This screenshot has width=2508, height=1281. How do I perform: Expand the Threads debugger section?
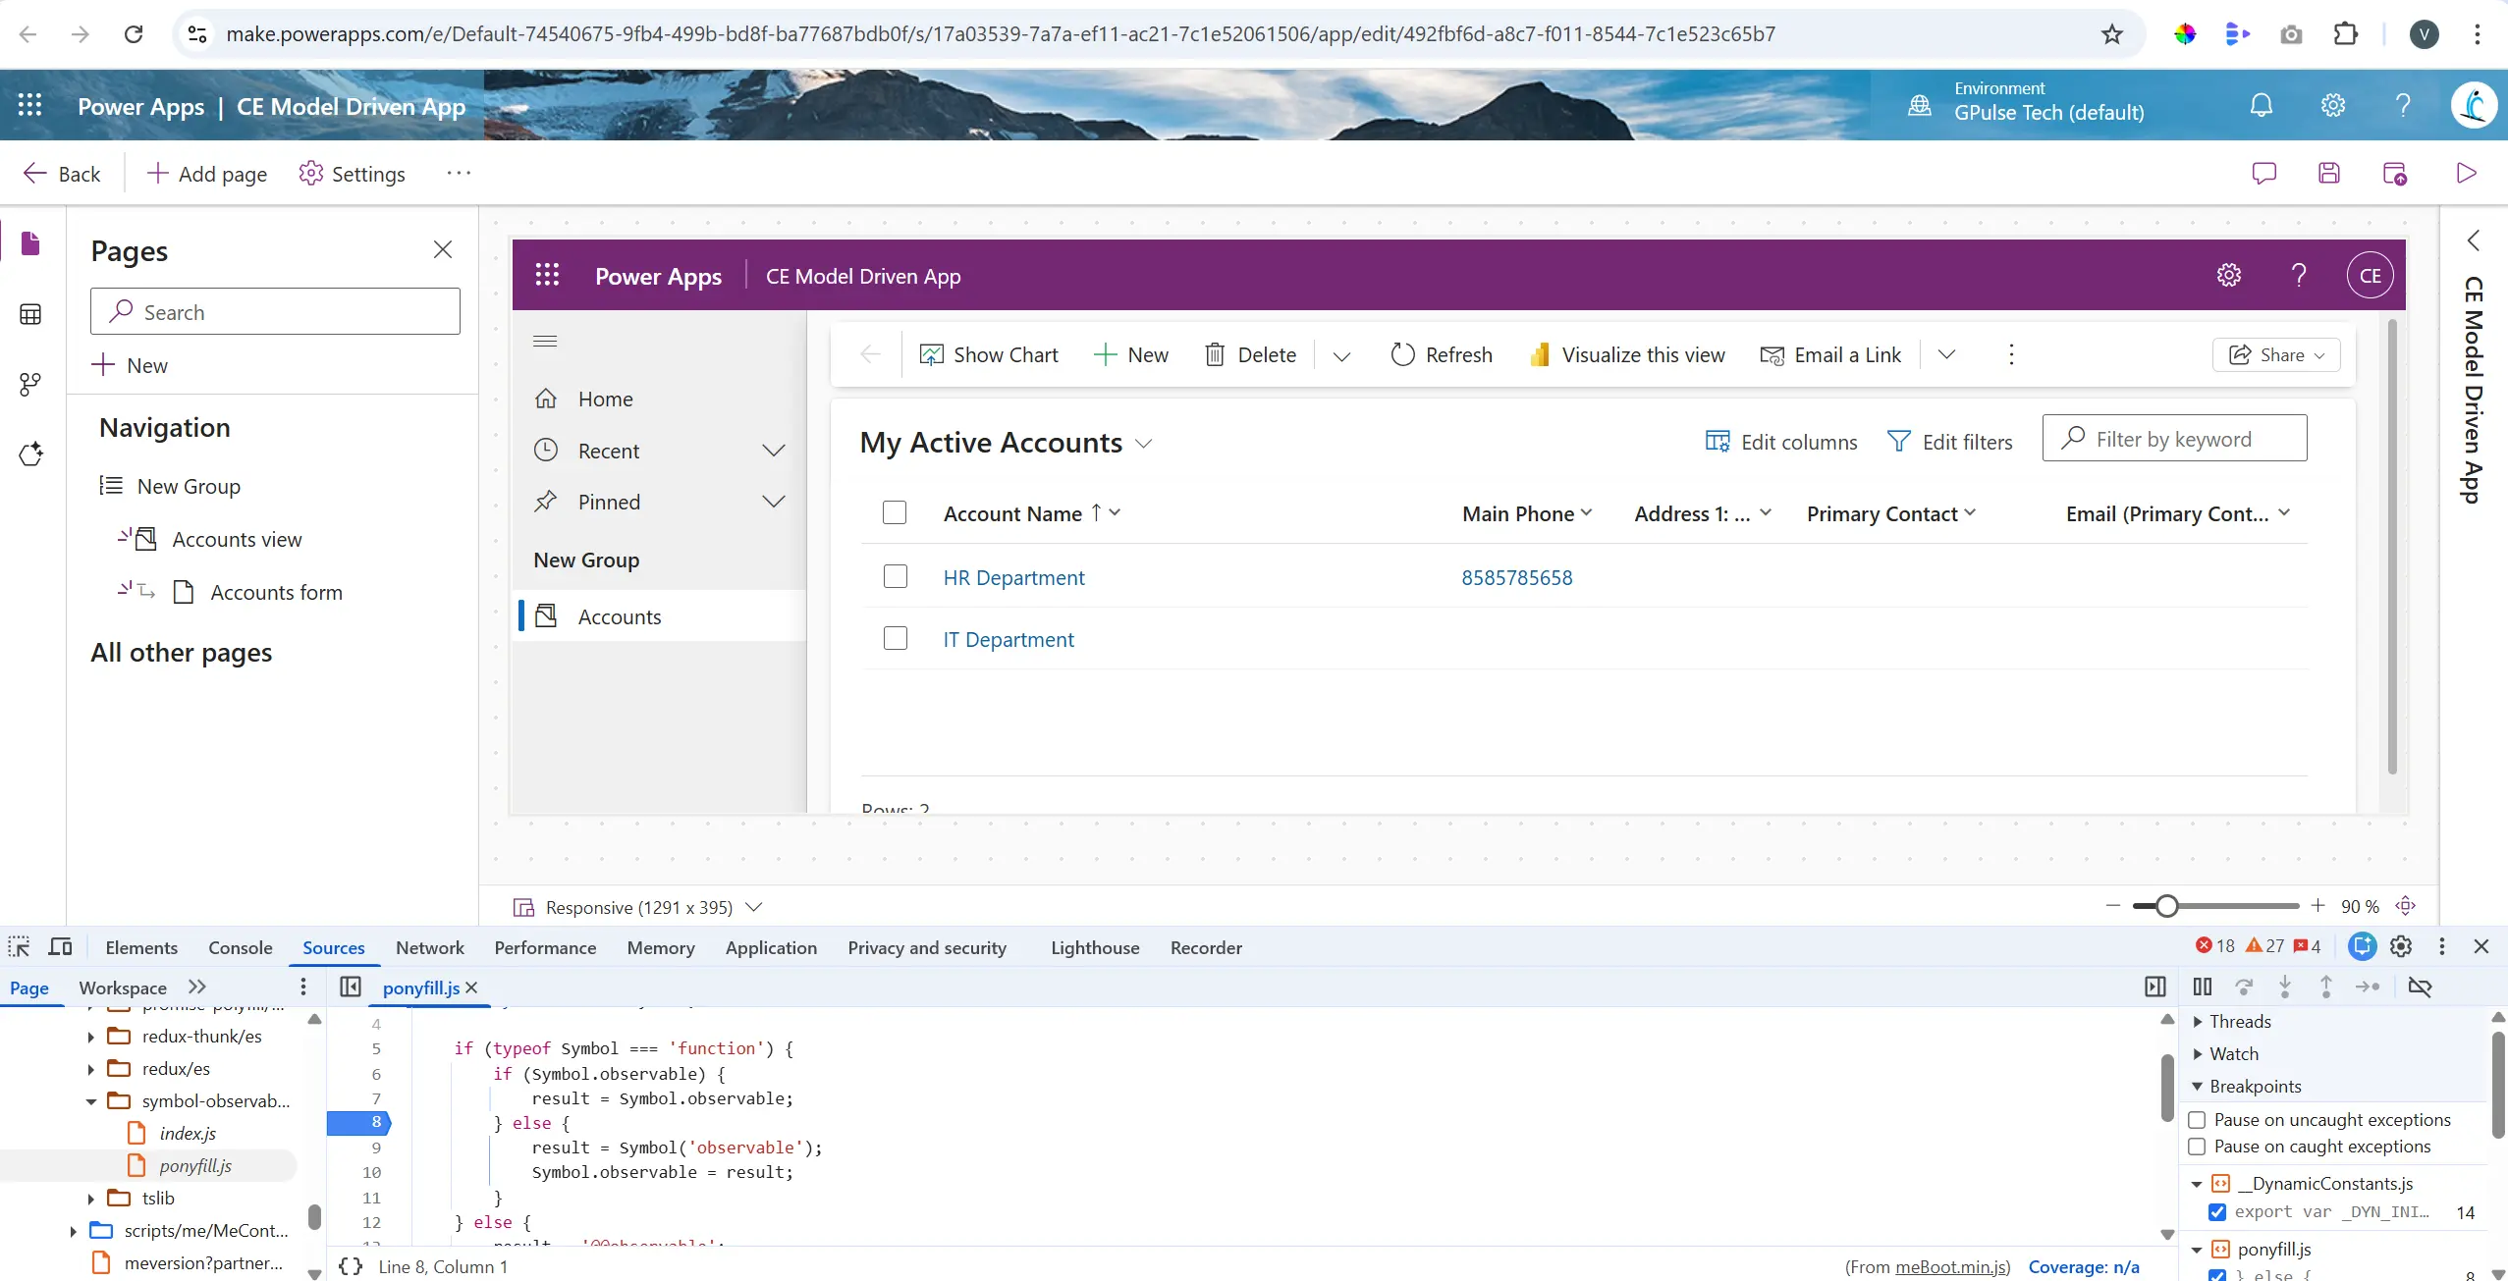2198,1022
